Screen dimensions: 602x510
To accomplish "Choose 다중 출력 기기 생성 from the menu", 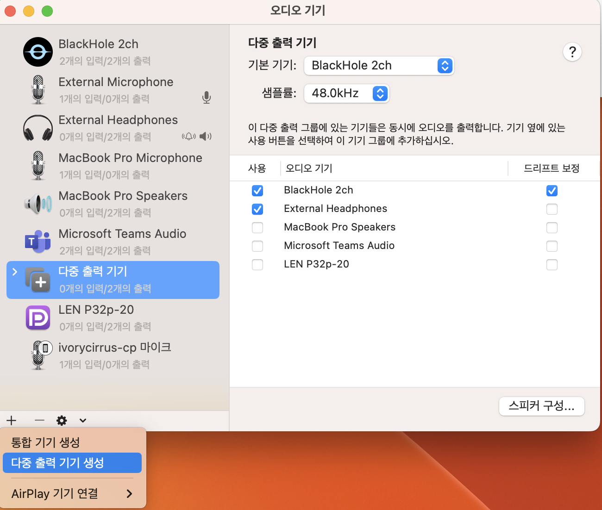I will [x=72, y=463].
